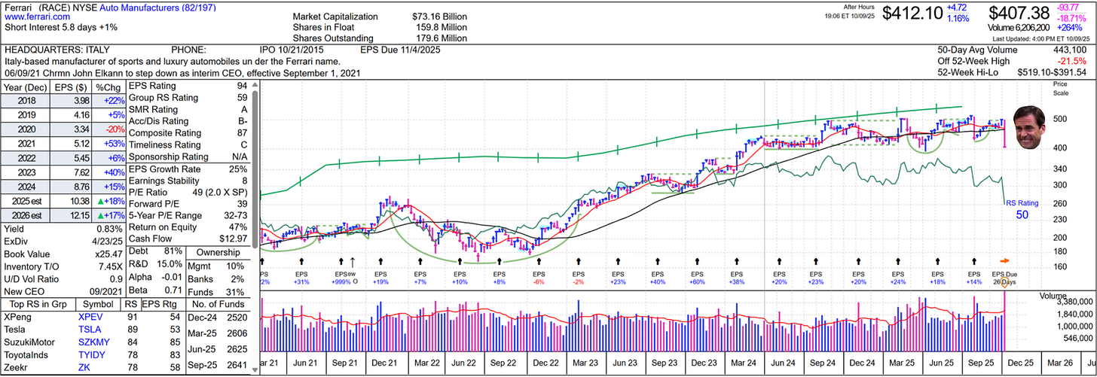
Task: Click the Timeliness Rating row
Action: 188,144
